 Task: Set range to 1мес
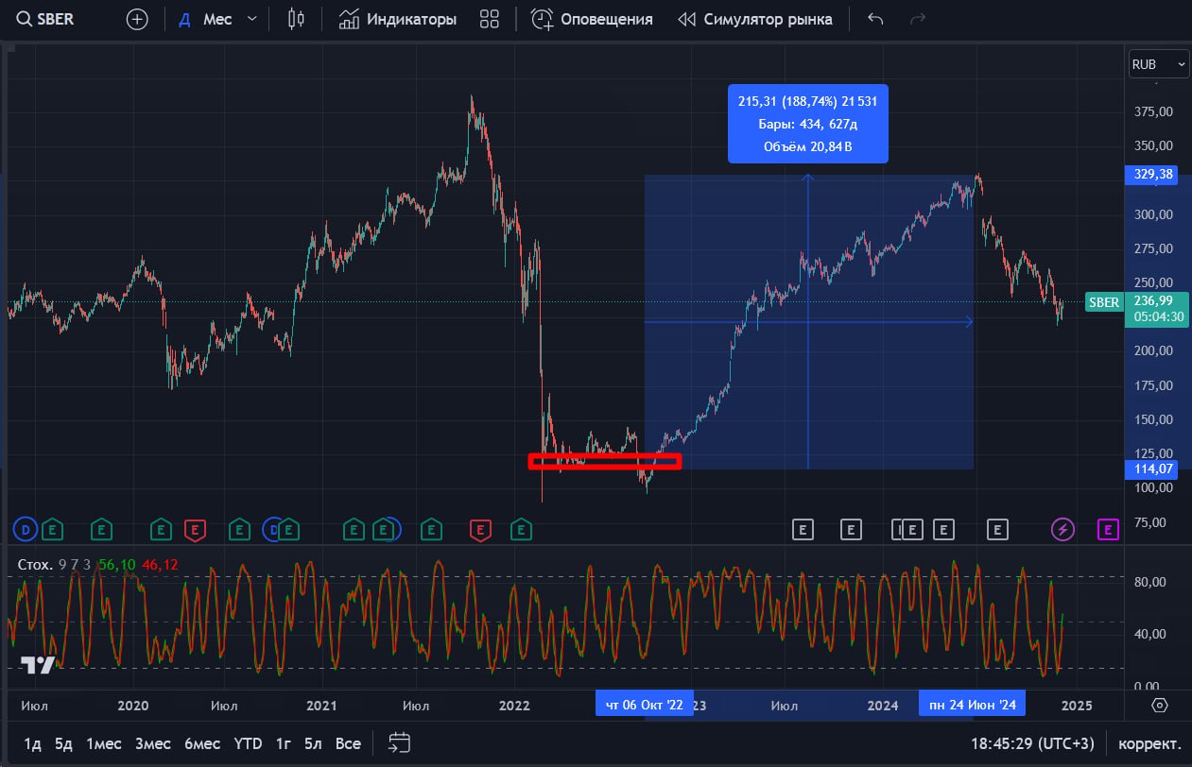point(104,743)
